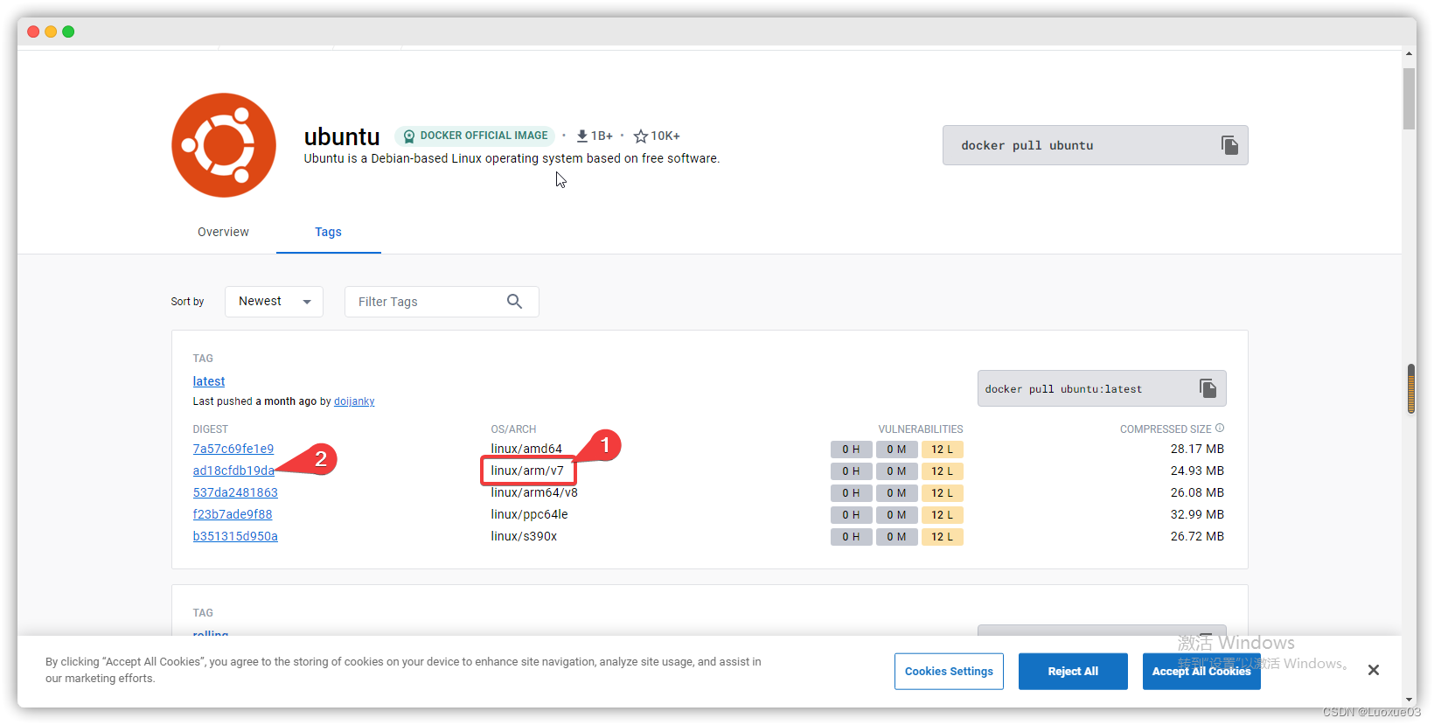Click the Ubuntu logo image
The image size is (1434, 725).
pyautogui.click(x=224, y=145)
